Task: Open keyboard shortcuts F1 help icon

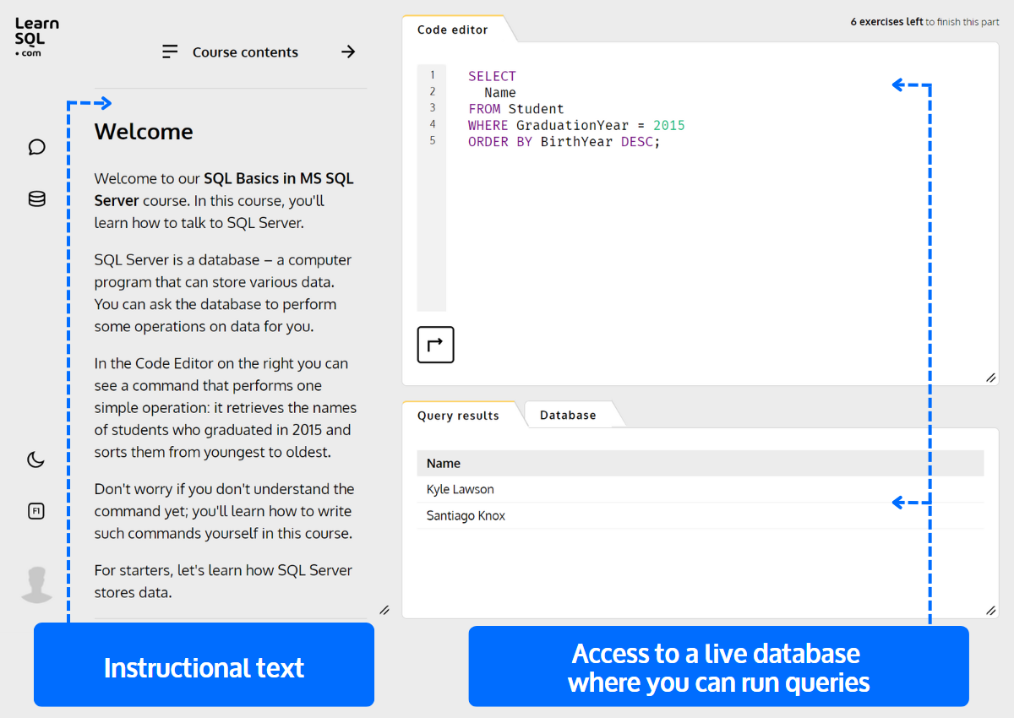Action: (35, 511)
